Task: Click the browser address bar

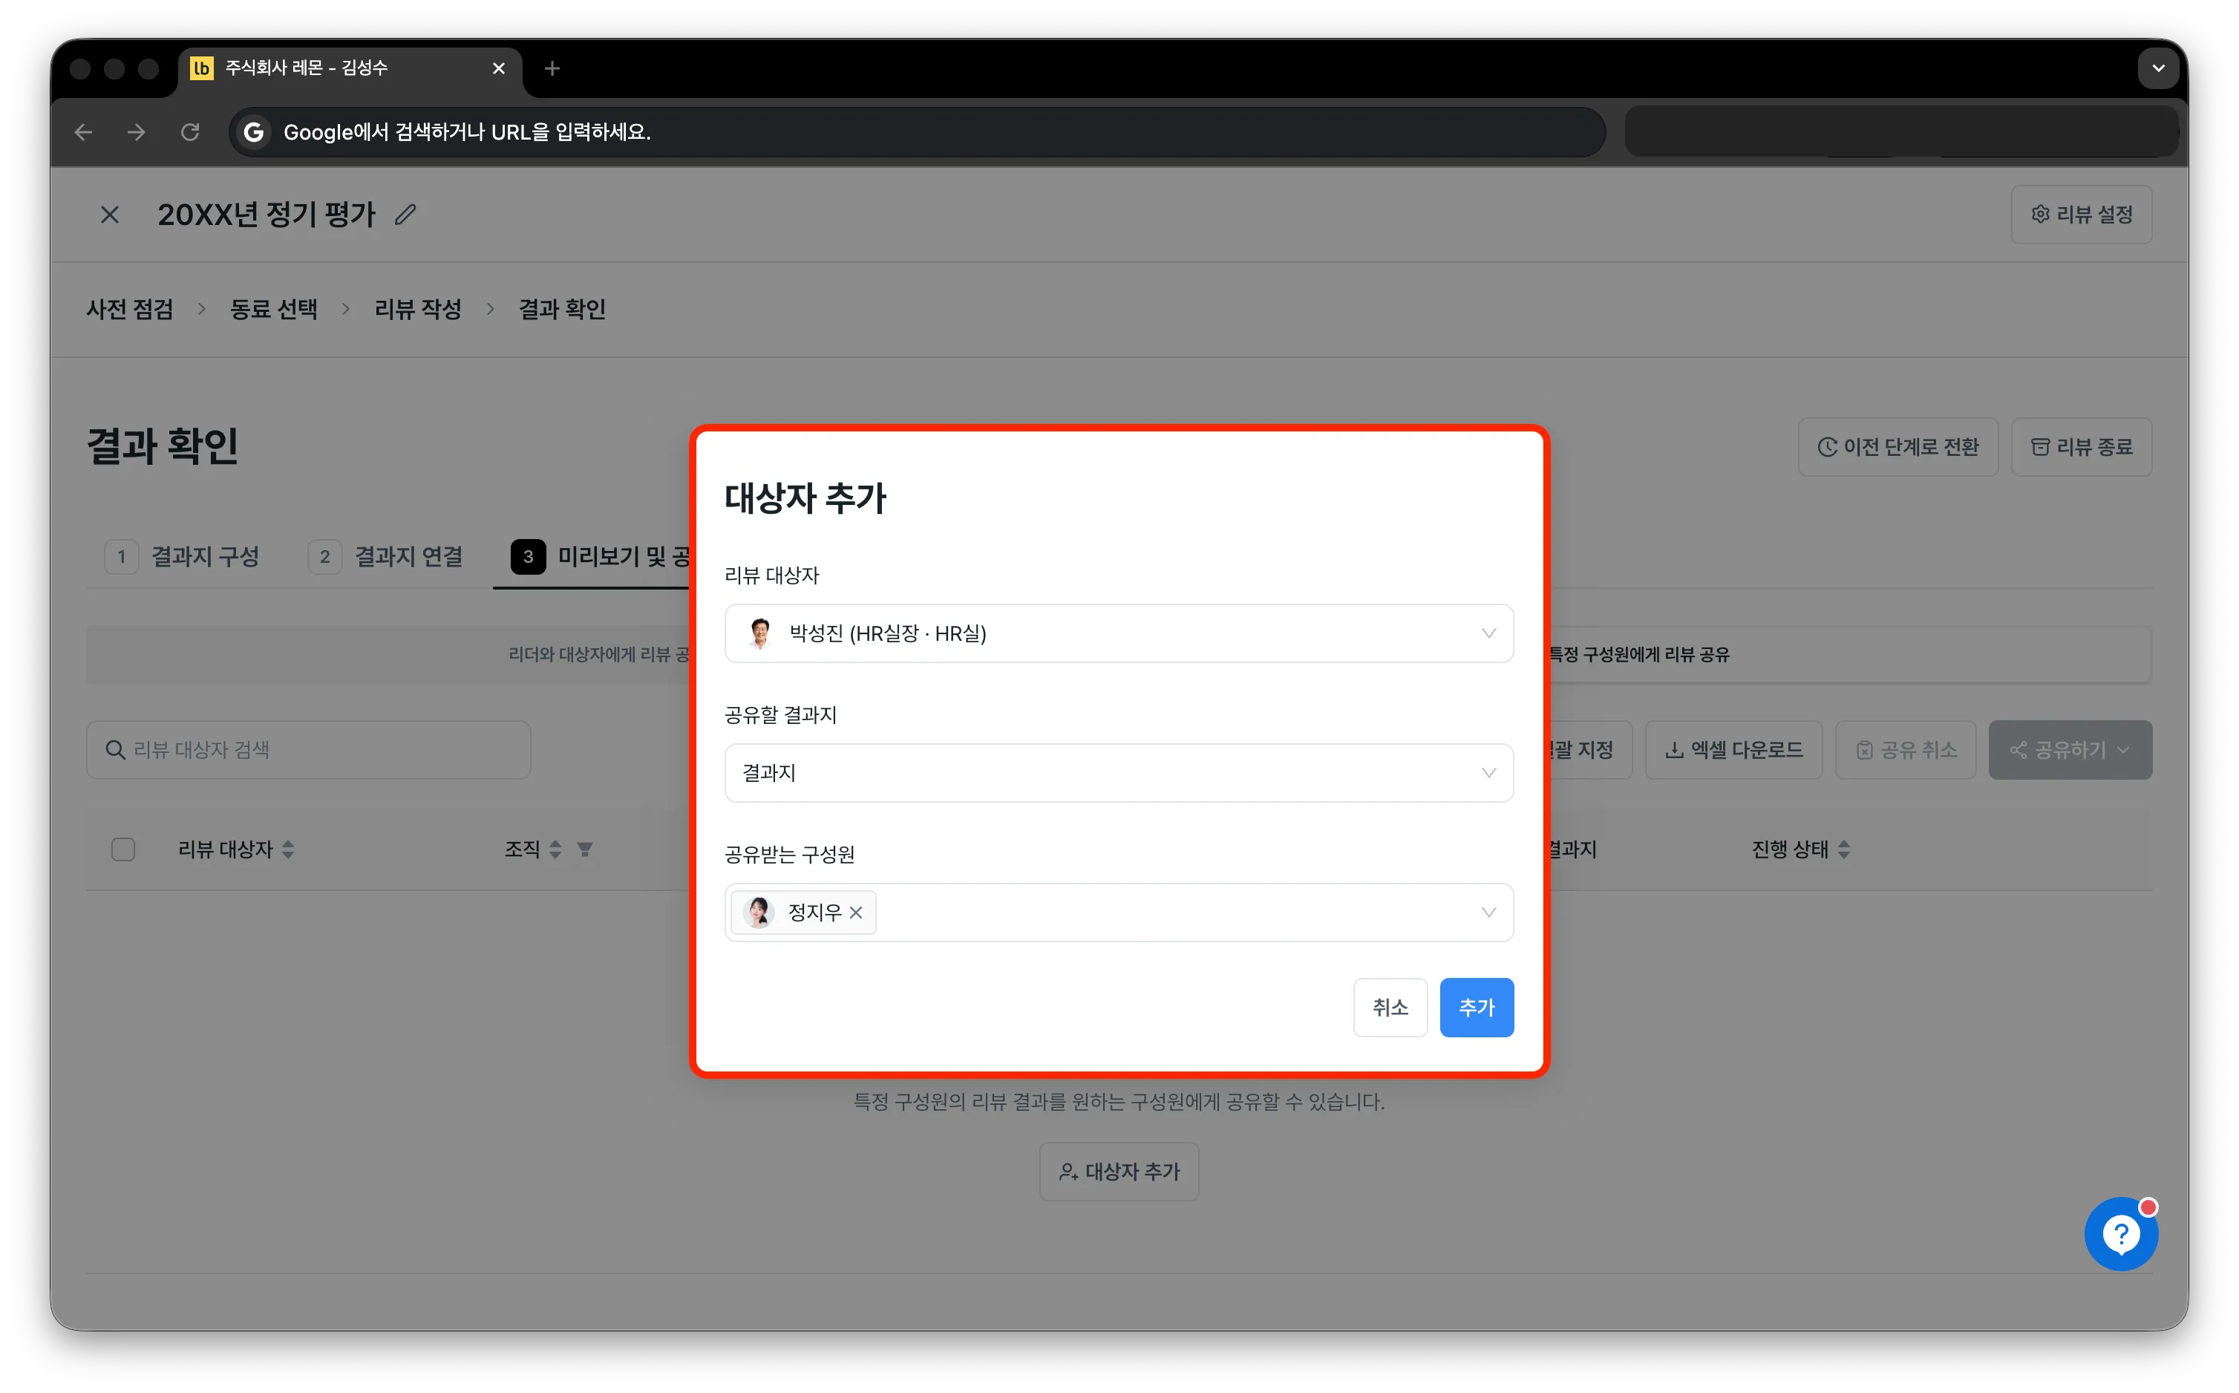Action: [916, 131]
